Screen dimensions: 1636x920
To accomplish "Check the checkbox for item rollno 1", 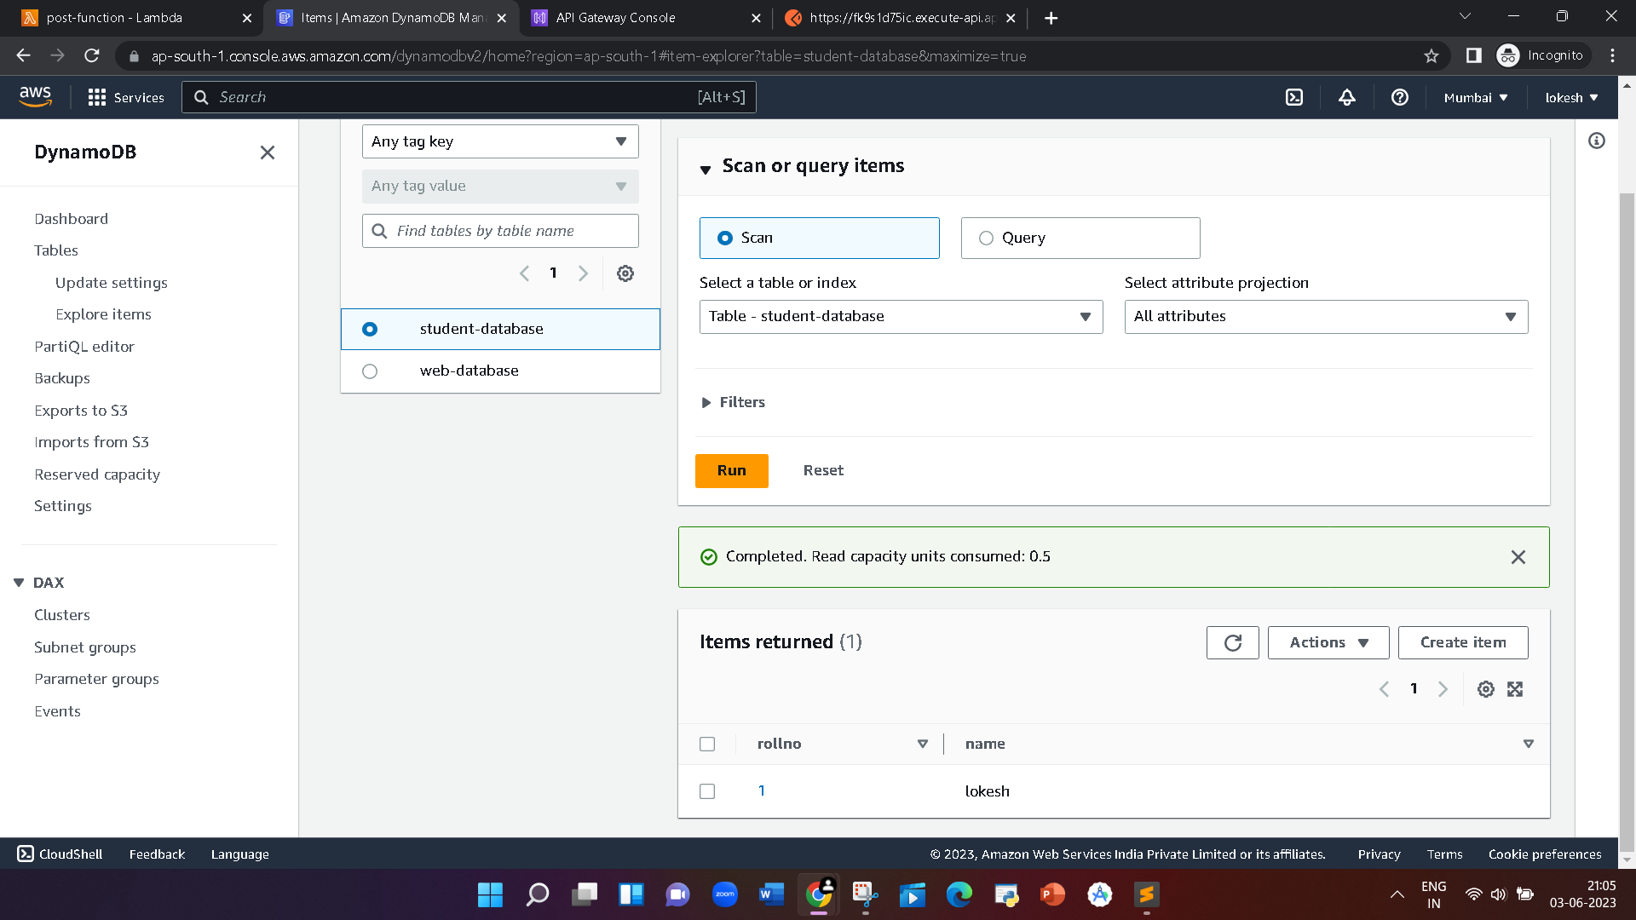I will (x=707, y=791).
